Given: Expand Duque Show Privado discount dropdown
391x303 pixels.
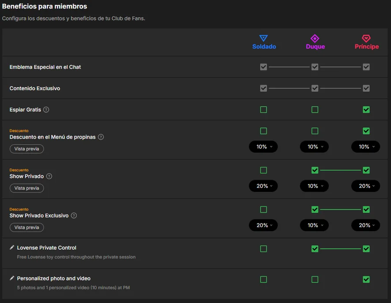Looking at the screenshot, I should click(314, 186).
